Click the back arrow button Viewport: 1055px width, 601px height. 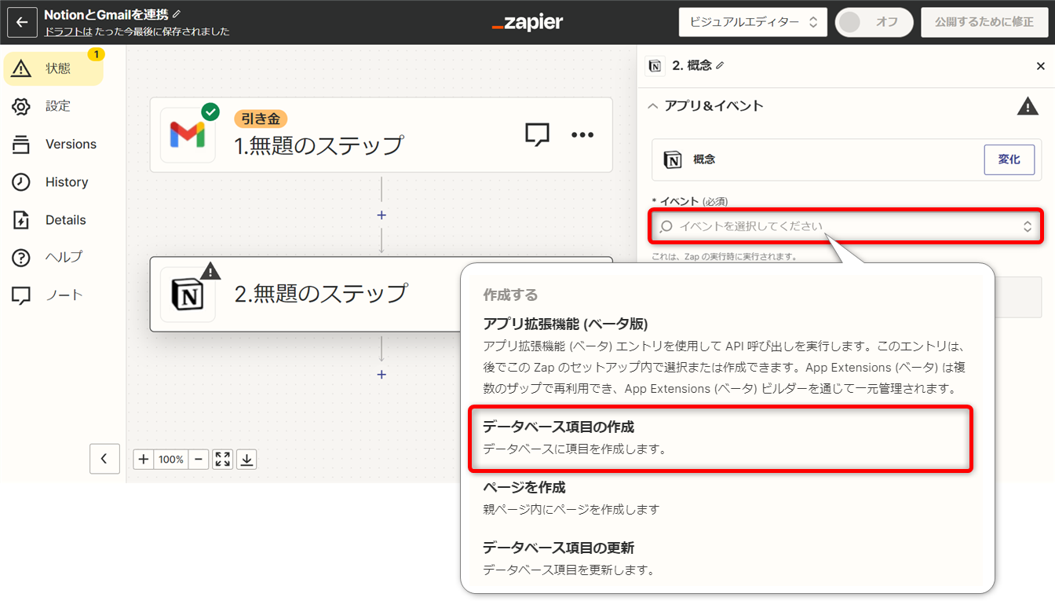(x=22, y=22)
